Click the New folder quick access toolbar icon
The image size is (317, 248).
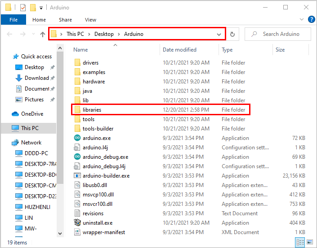point(33,8)
